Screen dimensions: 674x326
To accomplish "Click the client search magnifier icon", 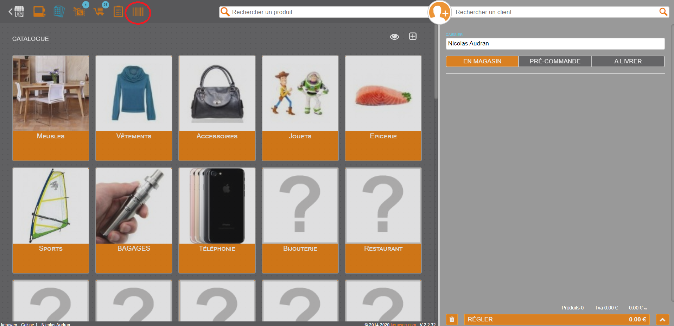I will tap(663, 12).
